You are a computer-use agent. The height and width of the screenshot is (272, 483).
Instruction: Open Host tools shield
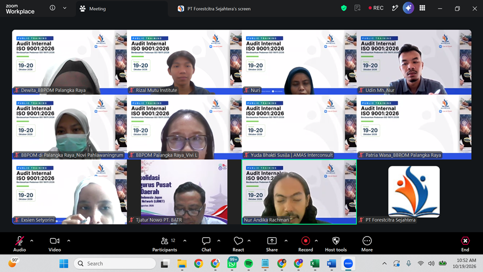(336, 244)
